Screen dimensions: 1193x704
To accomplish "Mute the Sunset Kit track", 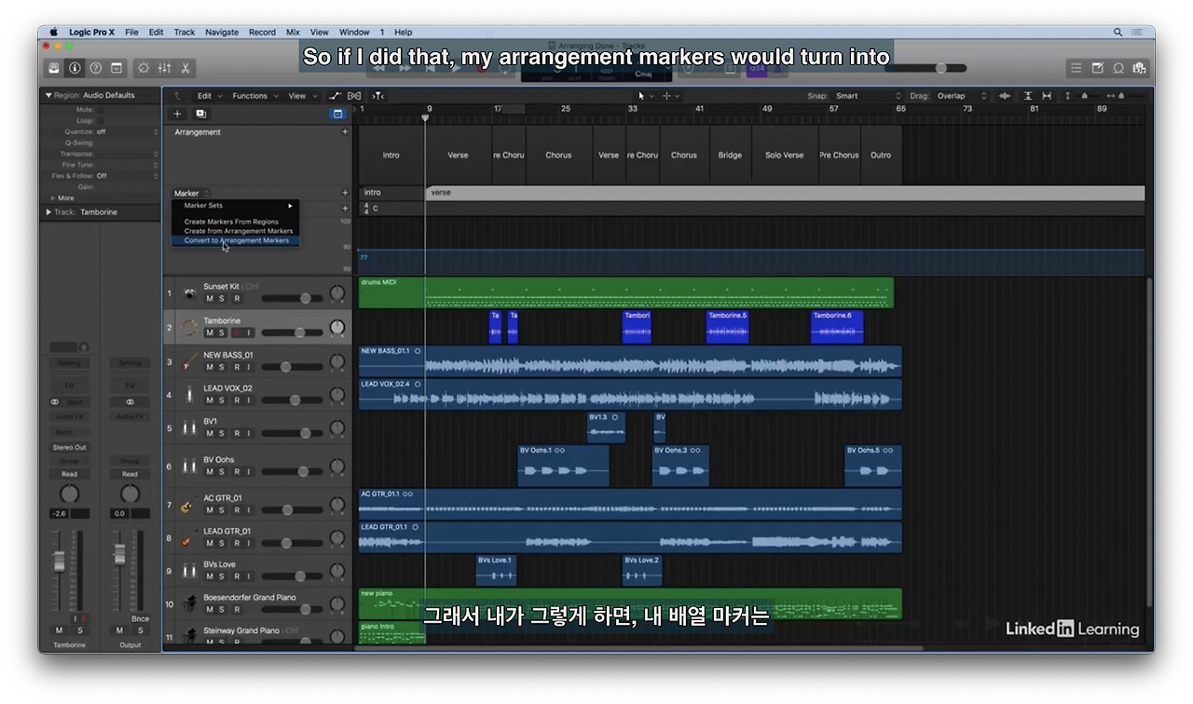I will [x=210, y=299].
